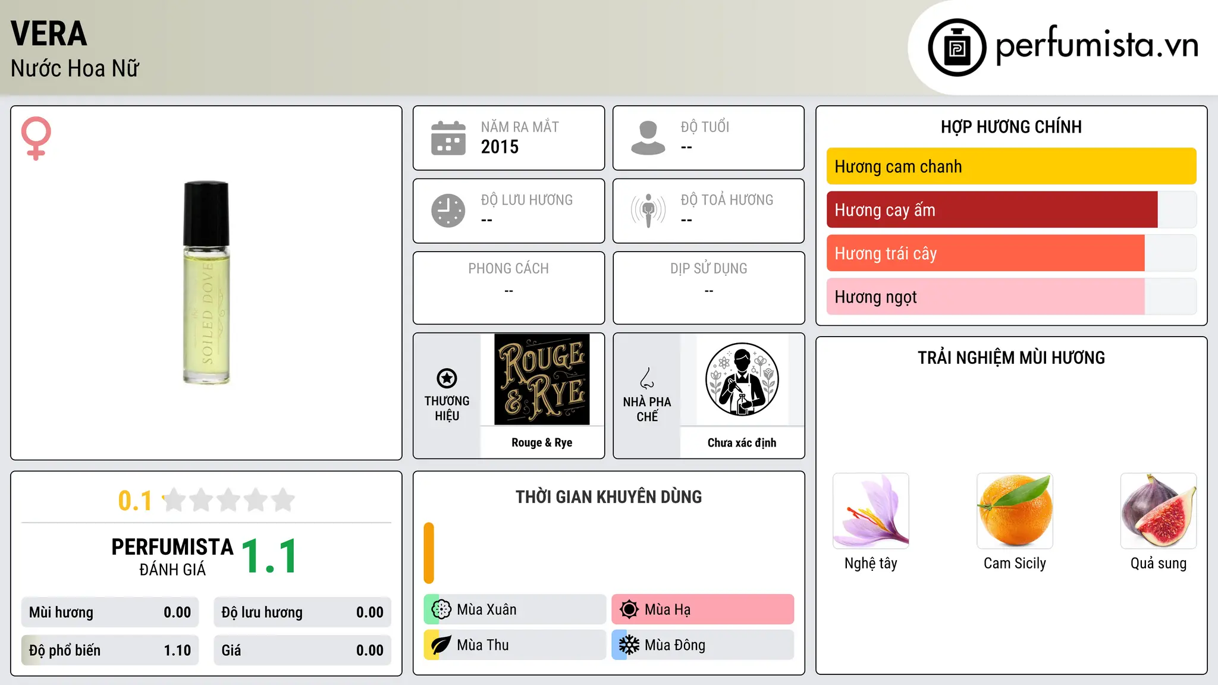The width and height of the screenshot is (1218, 685).
Task: Click the person icon beside Độ tuổi
Action: tap(648, 138)
